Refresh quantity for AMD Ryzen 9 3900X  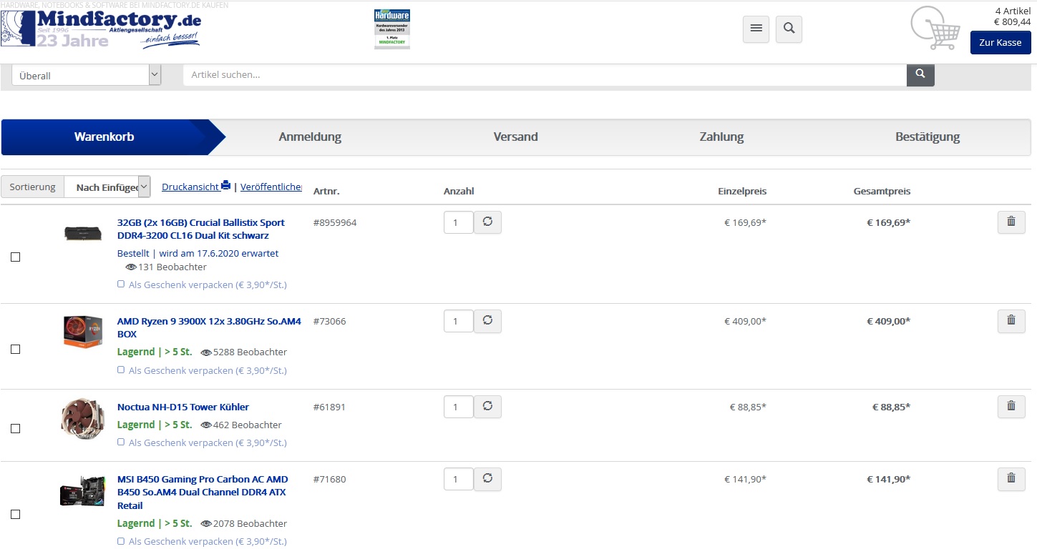pyautogui.click(x=487, y=321)
